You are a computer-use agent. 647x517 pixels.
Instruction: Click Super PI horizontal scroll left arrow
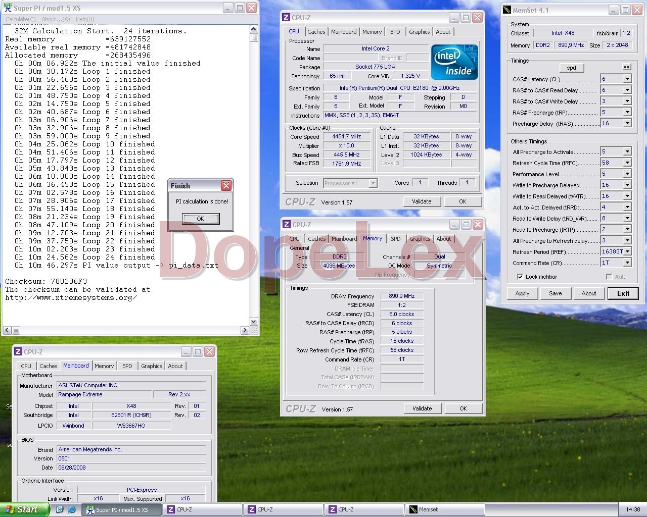coord(7,330)
